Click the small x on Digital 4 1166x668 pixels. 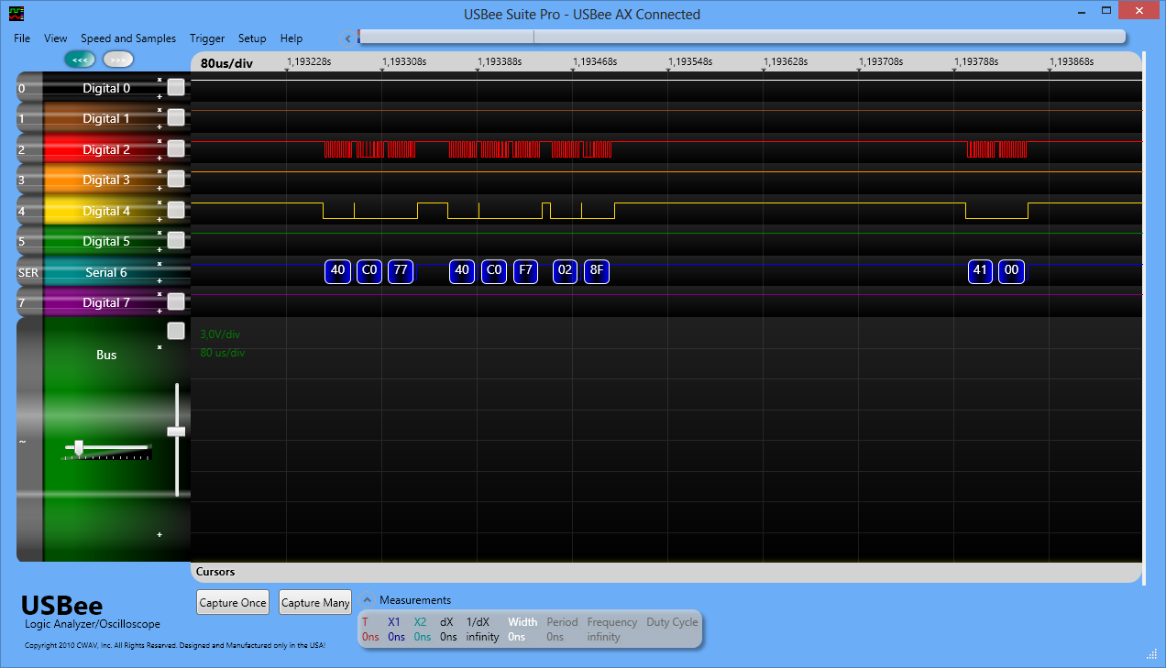pyautogui.click(x=159, y=203)
